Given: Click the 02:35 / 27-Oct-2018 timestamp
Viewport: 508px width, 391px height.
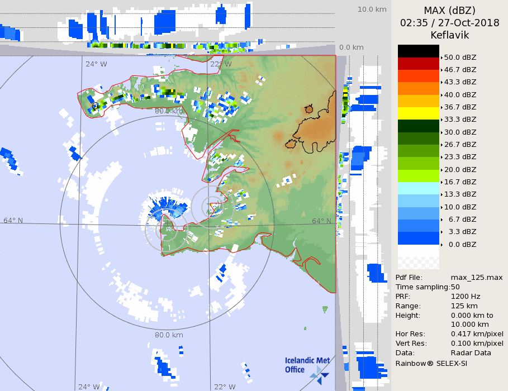Looking at the screenshot, I should pyautogui.click(x=449, y=23).
